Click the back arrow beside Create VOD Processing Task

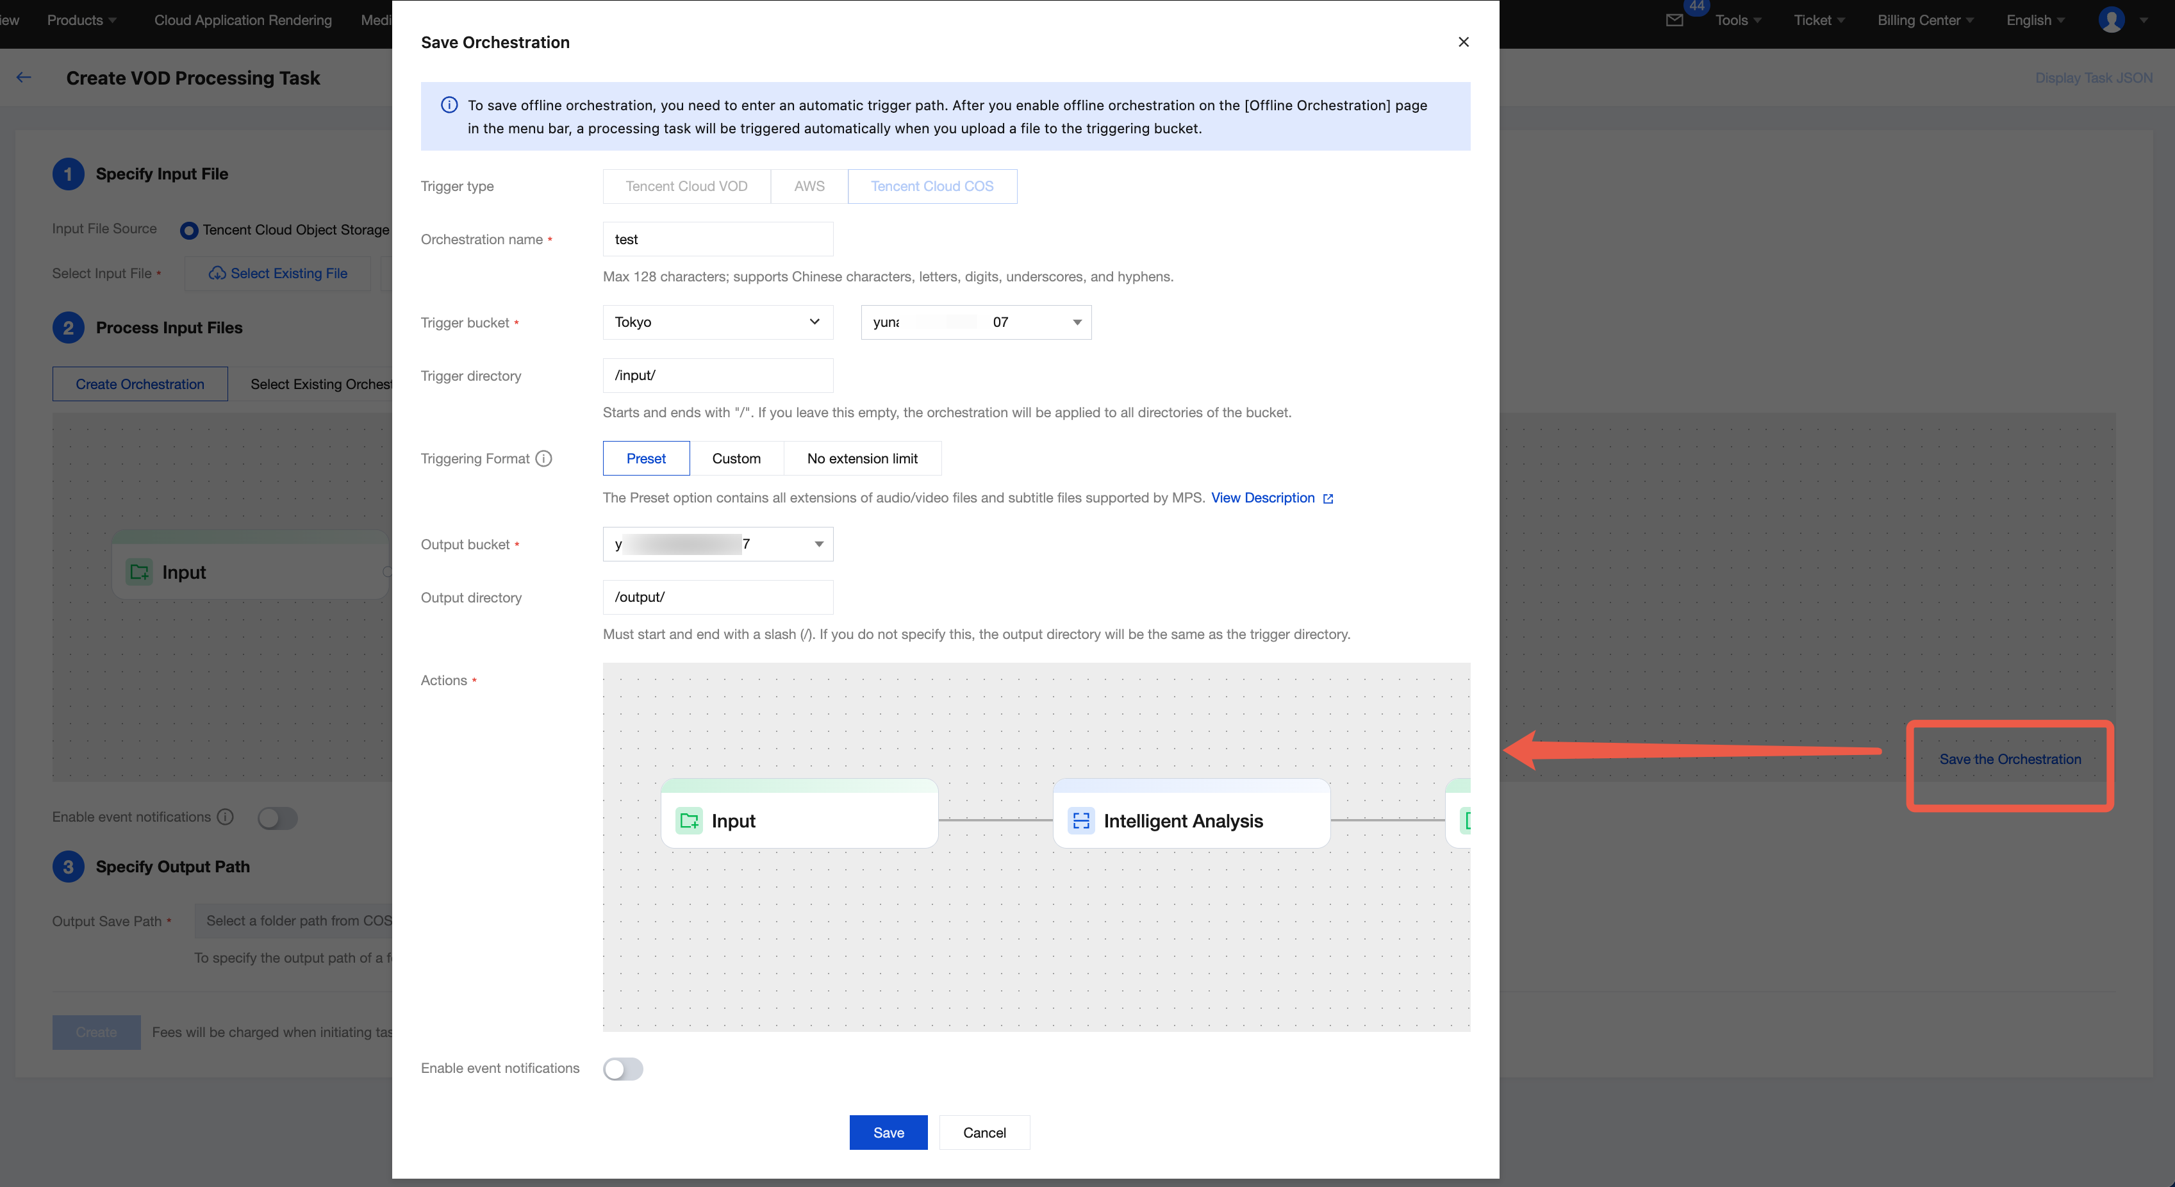pyautogui.click(x=24, y=78)
